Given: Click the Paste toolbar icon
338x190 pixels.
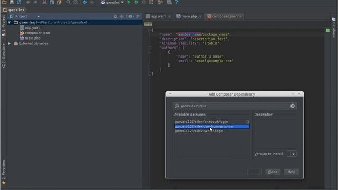Looking at the screenshot, I should click(59, 2).
